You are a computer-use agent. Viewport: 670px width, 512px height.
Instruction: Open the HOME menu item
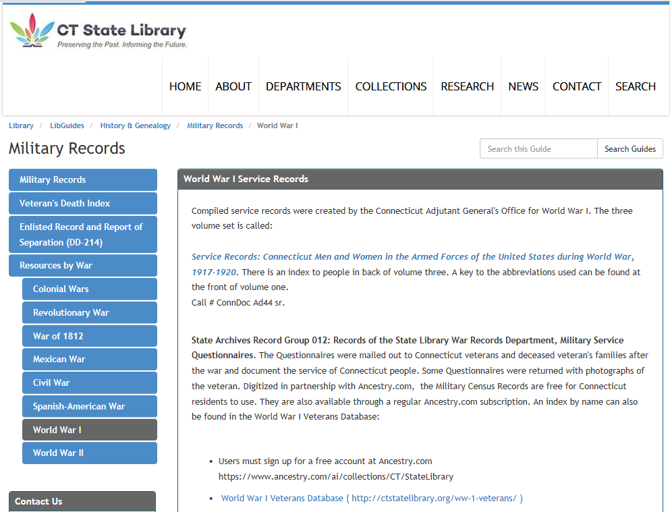point(185,86)
